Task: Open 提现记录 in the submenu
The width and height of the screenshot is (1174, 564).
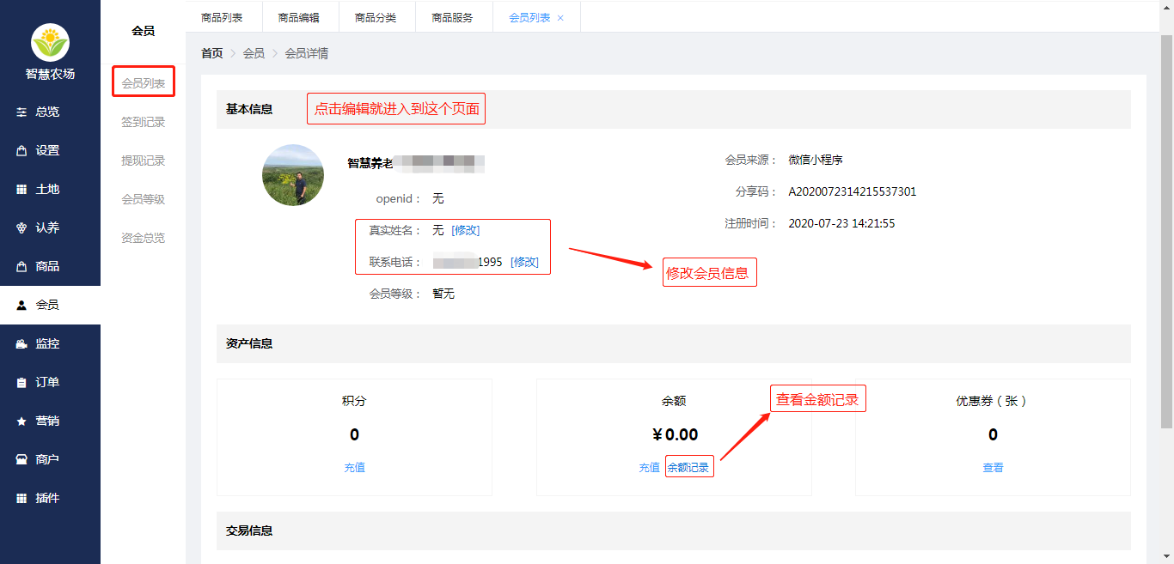Action: click(143, 161)
